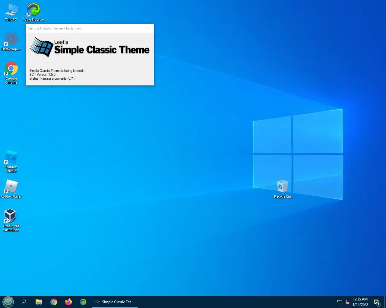
Task: Open File Explorer from the taskbar
Action: click(39, 302)
